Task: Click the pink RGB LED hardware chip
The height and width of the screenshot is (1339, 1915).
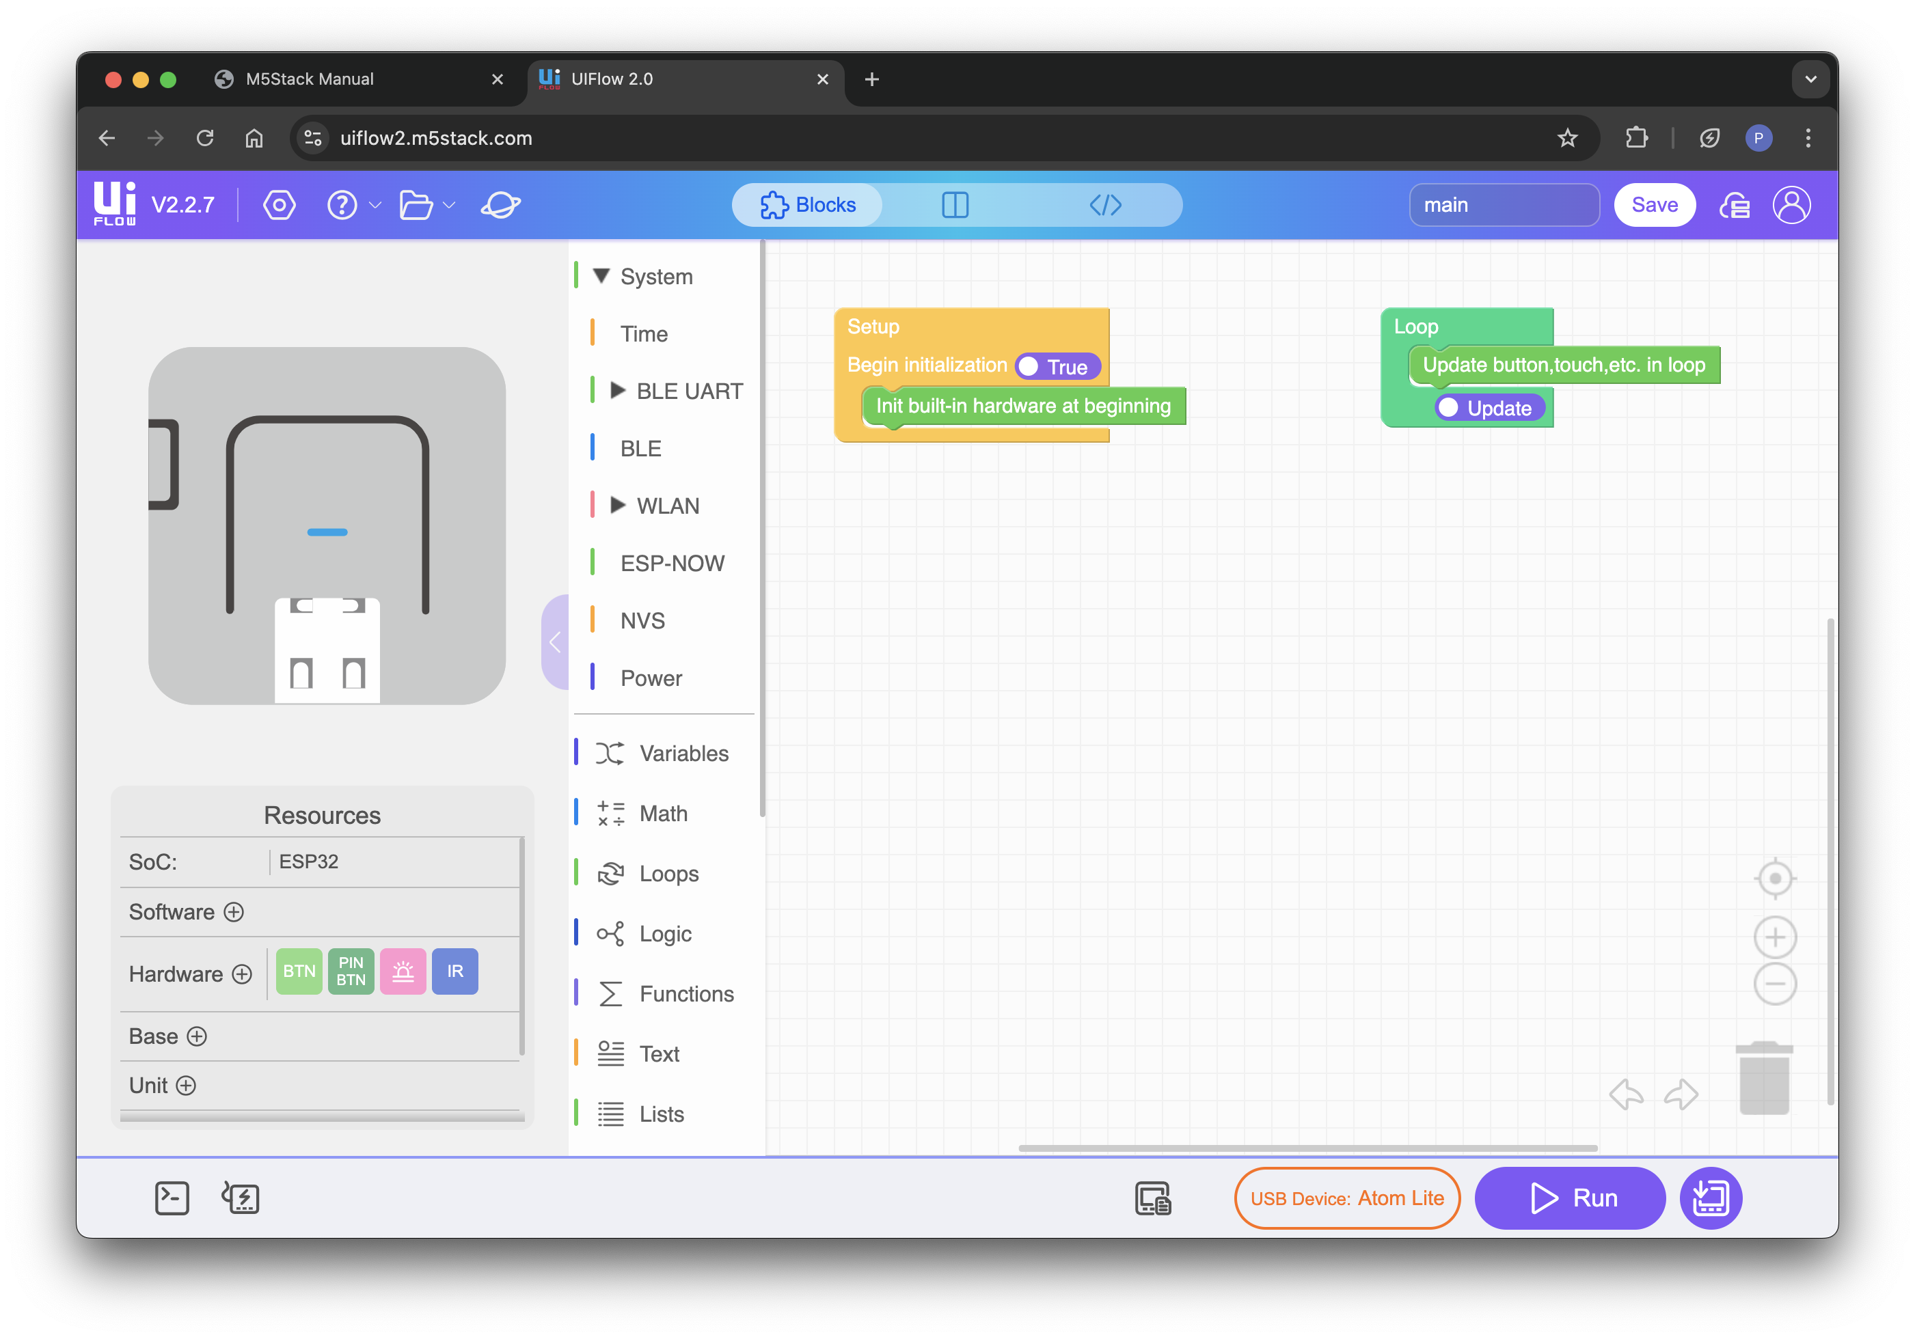Action: [x=403, y=971]
